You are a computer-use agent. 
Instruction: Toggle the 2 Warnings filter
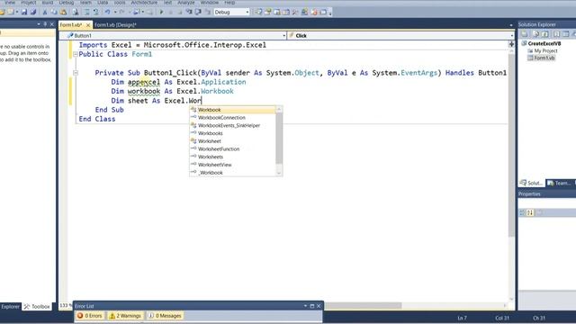click(125, 316)
